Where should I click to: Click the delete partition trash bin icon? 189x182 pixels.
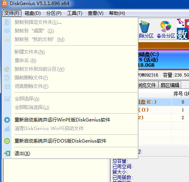[x=144, y=27]
